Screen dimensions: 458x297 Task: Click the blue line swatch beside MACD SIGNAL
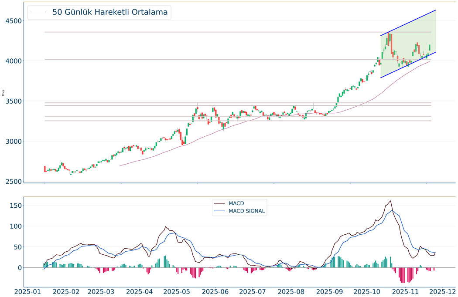pos(220,211)
